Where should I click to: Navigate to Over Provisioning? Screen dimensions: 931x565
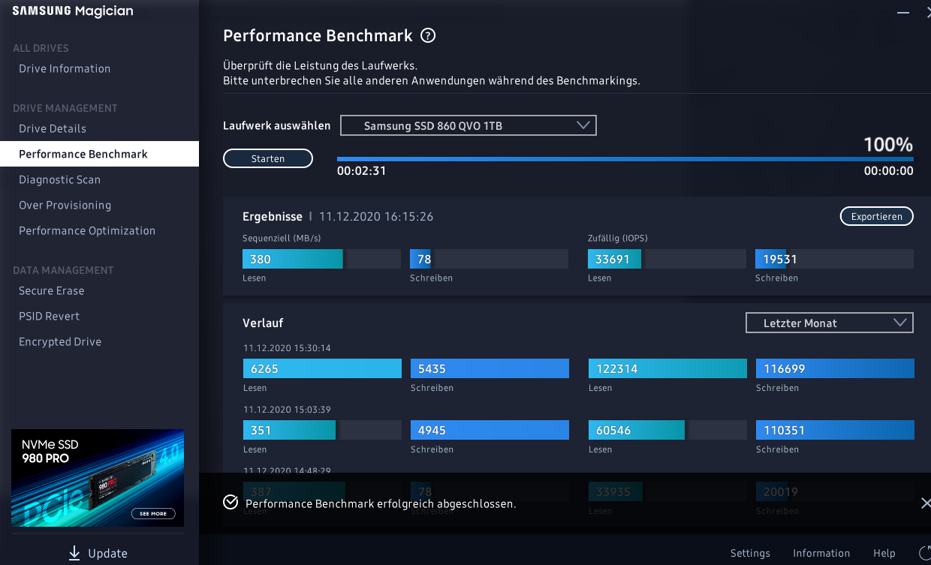point(65,205)
